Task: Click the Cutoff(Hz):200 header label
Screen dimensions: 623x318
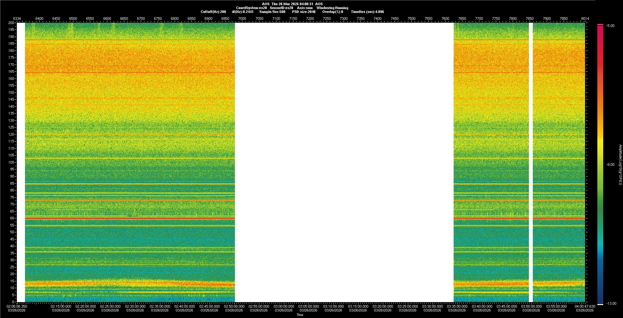Action: [213, 12]
